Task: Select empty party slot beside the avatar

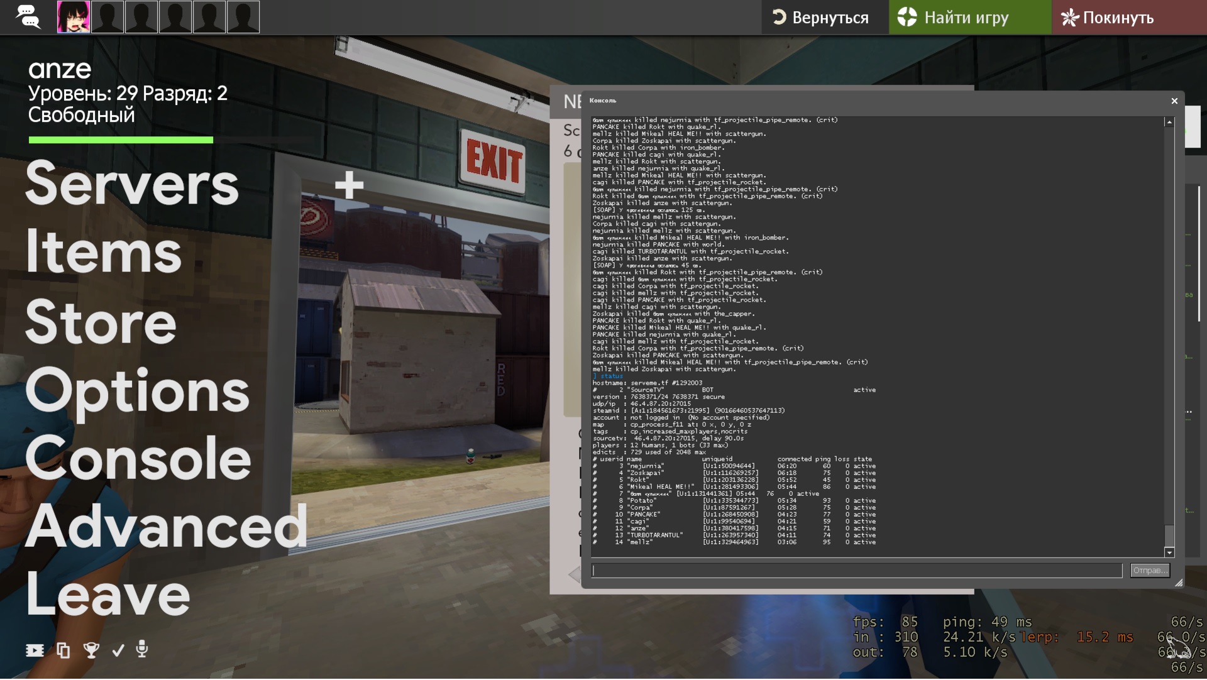Action: [x=107, y=17]
